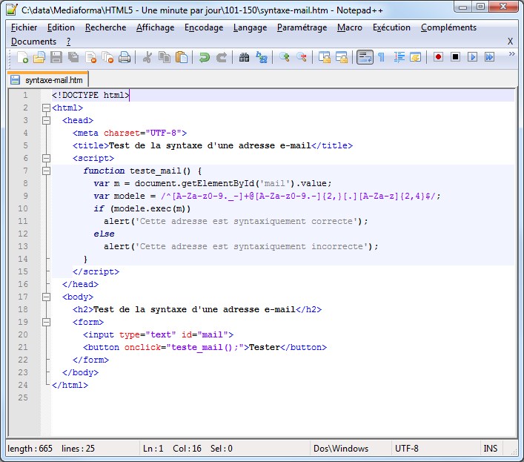This screenshot has width=524, height=462.
Task: Collapse the form fold marker on line 19
Action: click(x=46, y=322)
